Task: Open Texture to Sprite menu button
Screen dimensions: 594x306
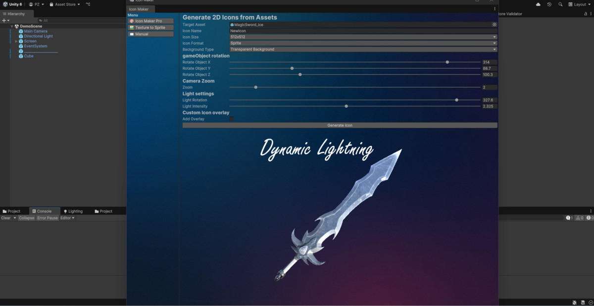Action: [151, 28]
